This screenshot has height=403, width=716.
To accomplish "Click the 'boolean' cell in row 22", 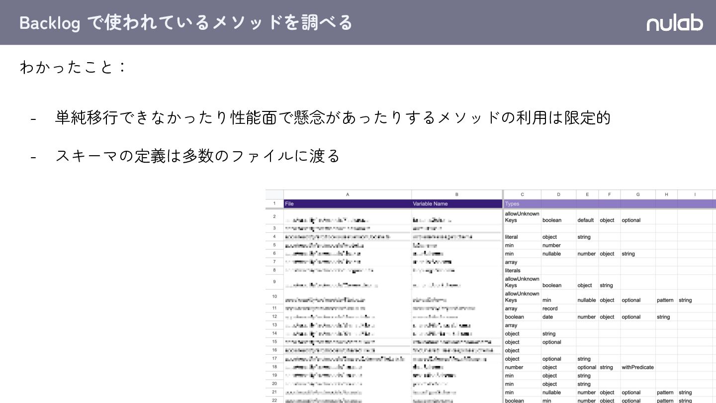I will [x=522, y=400].
